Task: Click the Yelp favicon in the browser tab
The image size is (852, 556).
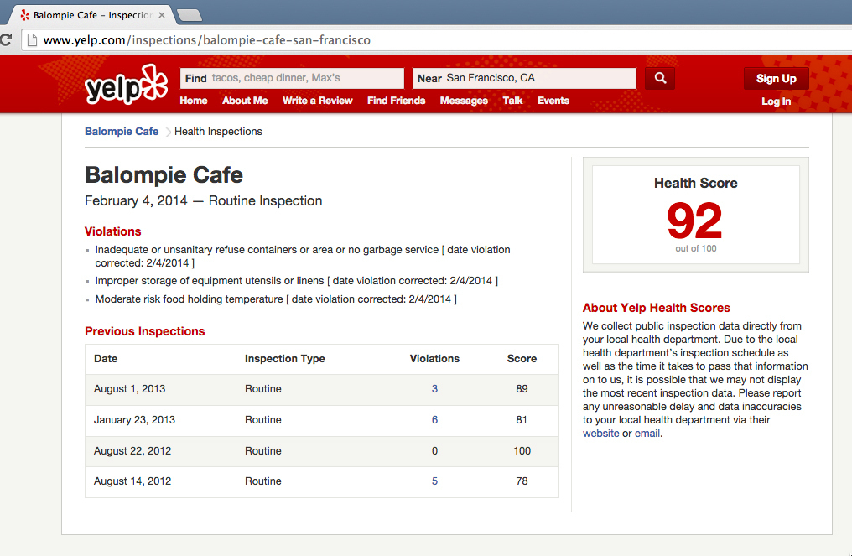Action: point(25,14)
